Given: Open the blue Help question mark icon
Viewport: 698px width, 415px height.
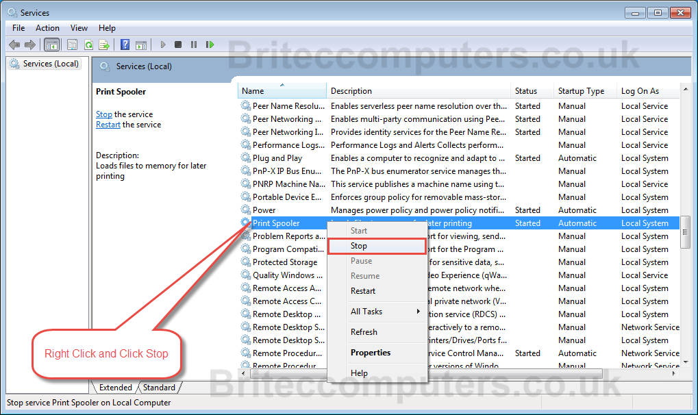Looking at the screenshot, I should tap(125, 45).
